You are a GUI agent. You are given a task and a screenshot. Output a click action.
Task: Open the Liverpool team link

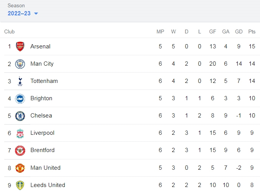[x=43, y=133]
